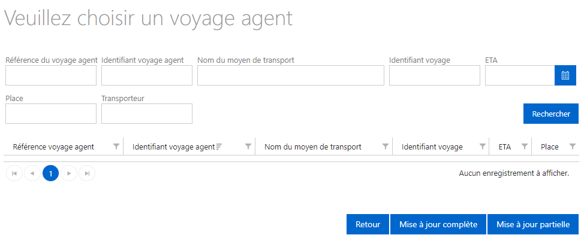Choose Mise à jour complète
Viewport: 581px width, 235px height.
click(x=438, y=224)
